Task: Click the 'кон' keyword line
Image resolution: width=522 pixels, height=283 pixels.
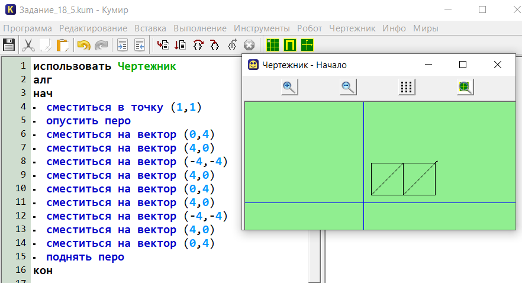Action: pyautogui.click(x=43, y=271)
